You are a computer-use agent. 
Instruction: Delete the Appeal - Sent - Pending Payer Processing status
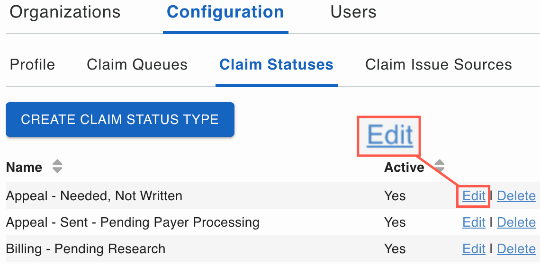[516, 222]
